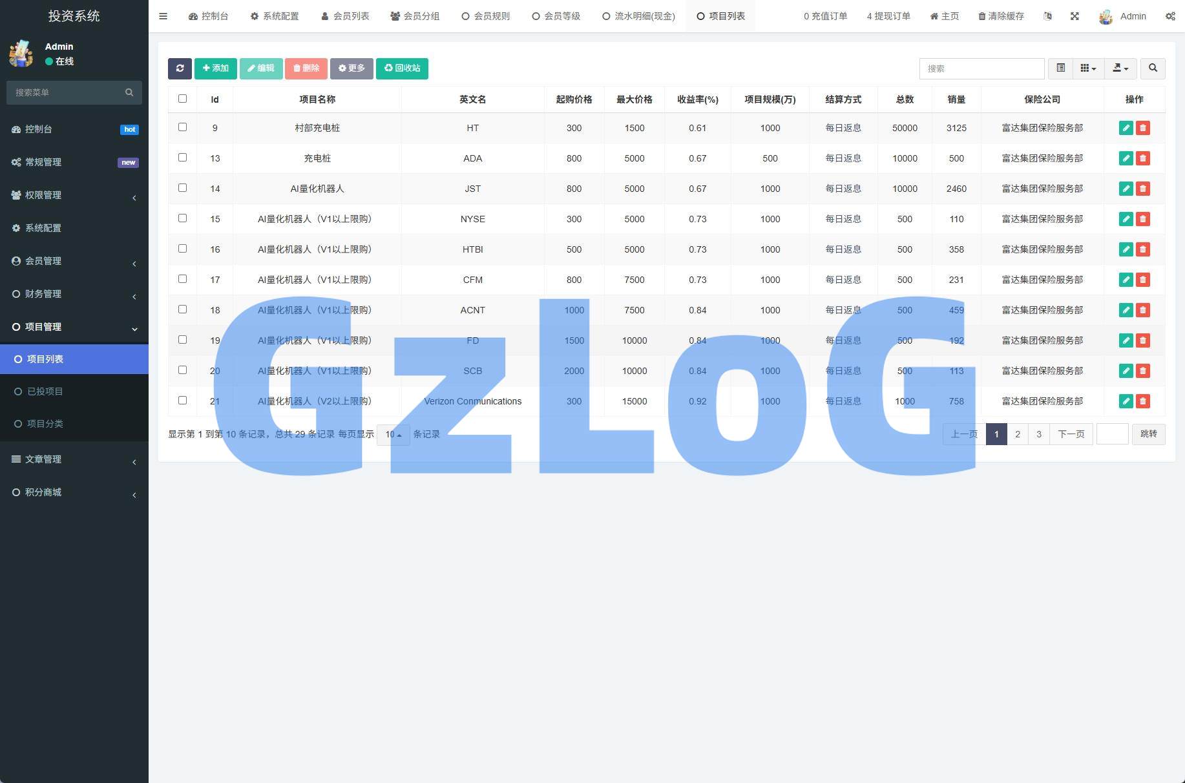Viewport: 1185px width, 783px height.
Task: Click the red delete icon for row 13
Action: pyautogui.click(x=1143, y=158)
